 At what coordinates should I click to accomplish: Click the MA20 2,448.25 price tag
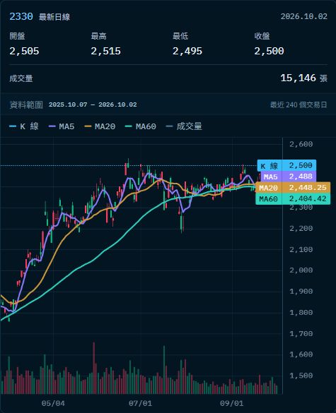[x=293, y=188]
